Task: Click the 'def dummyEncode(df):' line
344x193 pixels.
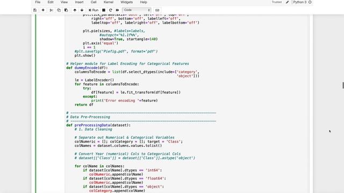Action: click(87, 68)
